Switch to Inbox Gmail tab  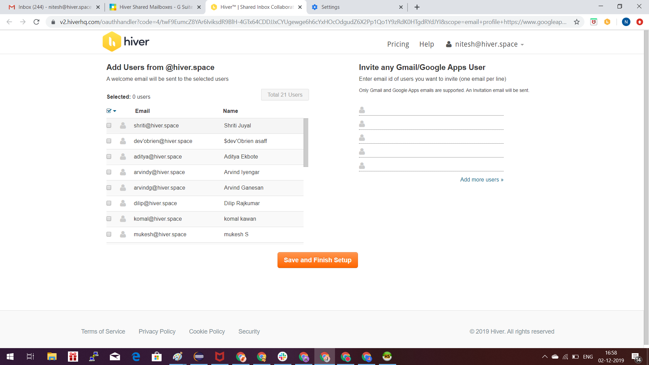54,7
